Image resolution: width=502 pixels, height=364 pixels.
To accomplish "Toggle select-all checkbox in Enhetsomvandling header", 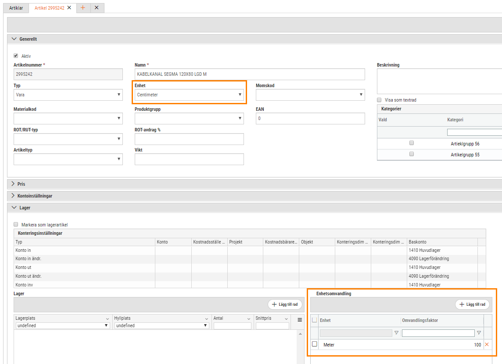I will point(314,320).
